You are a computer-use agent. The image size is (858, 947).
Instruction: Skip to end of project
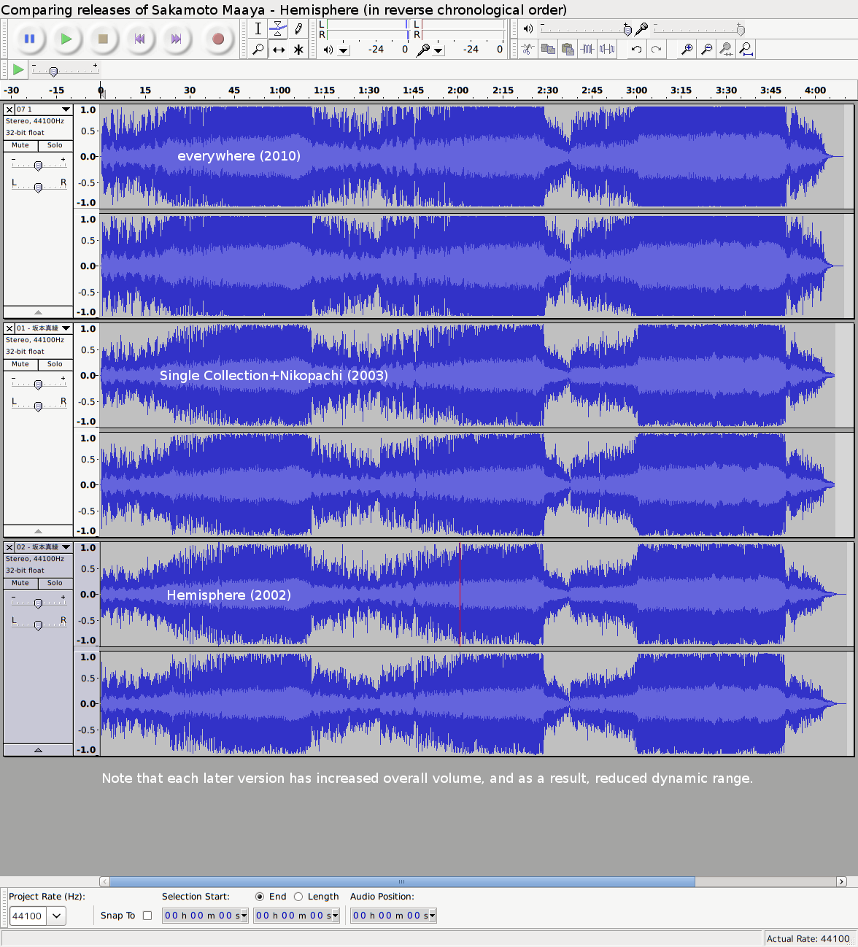176,39
